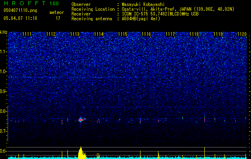This screenshot has width=251, height=159.
Task: Click the 0.9 frequency axis label
Action: click(4, 91)
